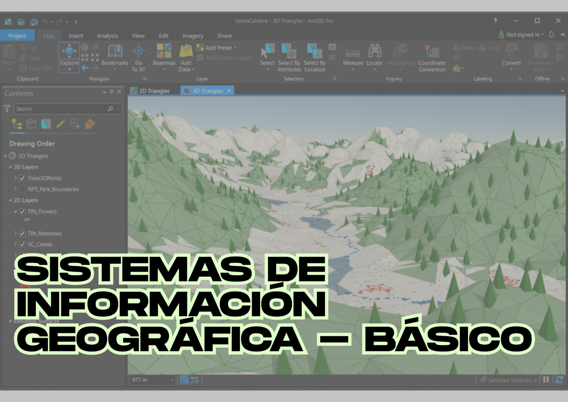Viewport: 568px width, 402px height.
Task: Enable the NPS_Park_Boundaries layer checkbox
Action: [23, 190]
